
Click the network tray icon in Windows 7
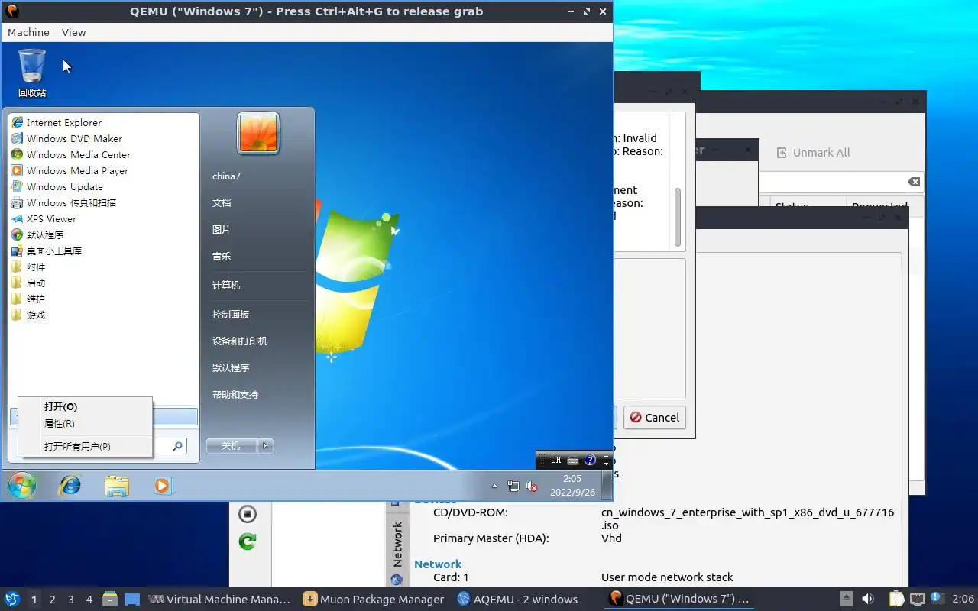click(513, 486)
